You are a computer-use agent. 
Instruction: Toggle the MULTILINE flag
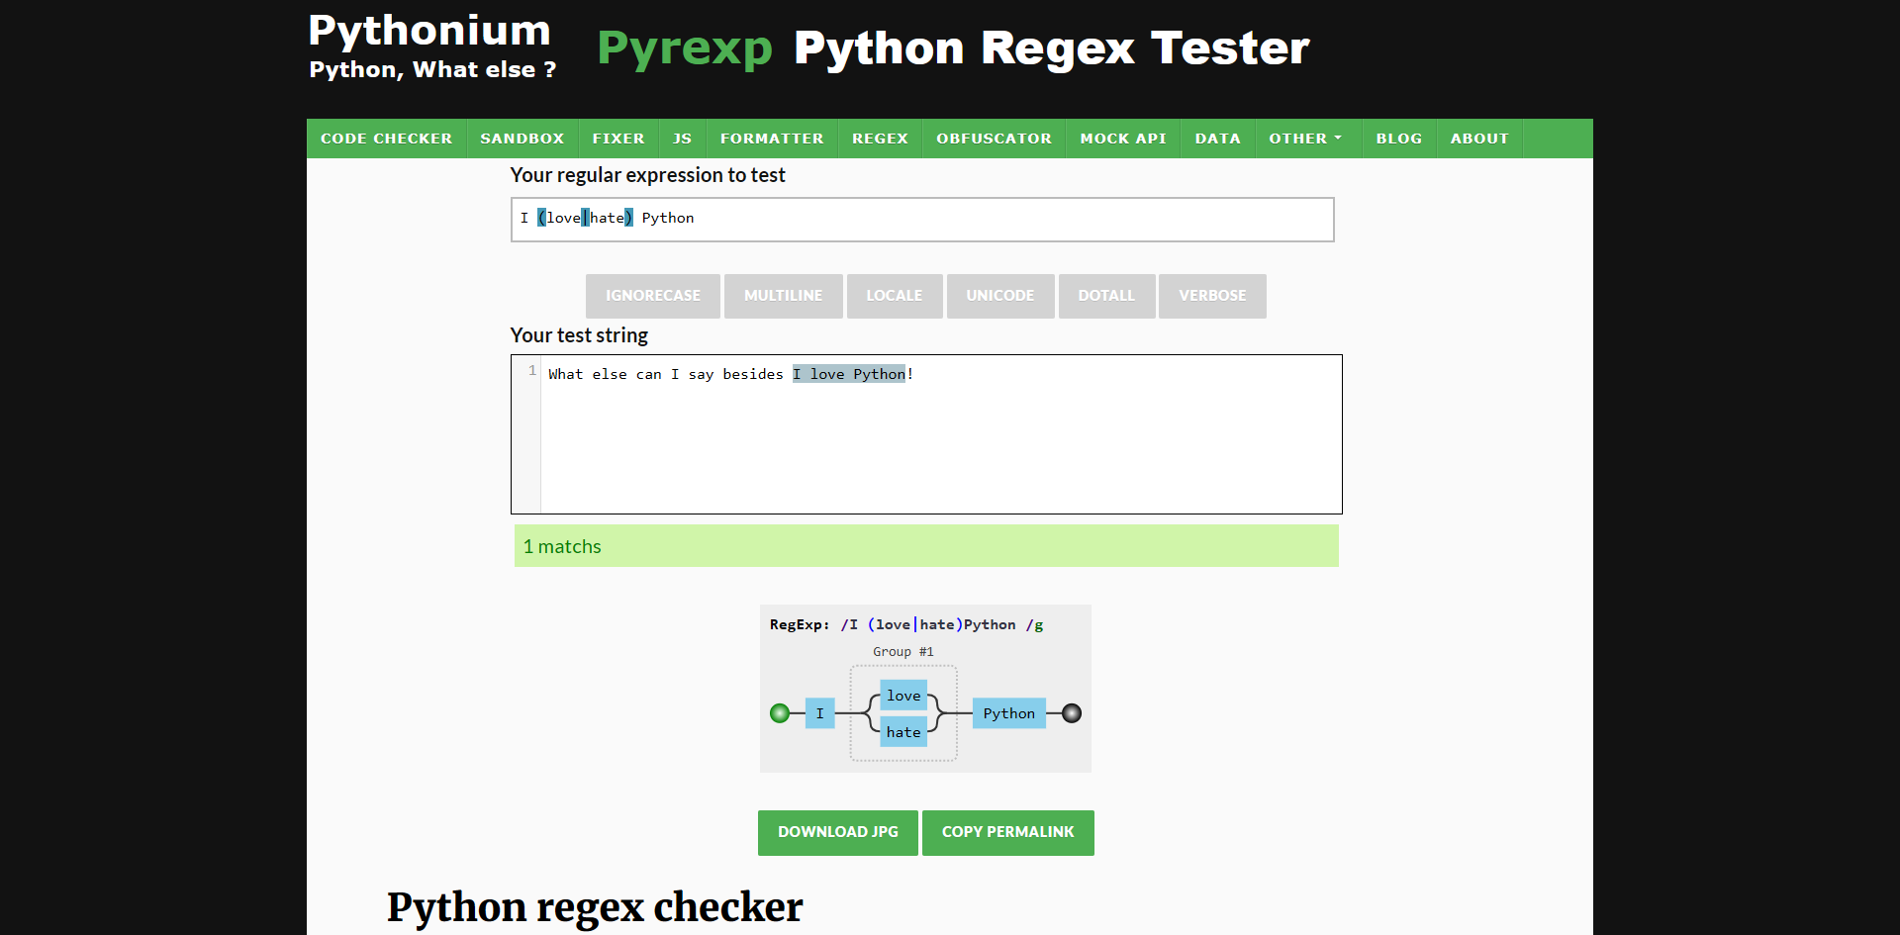[784, 296]
